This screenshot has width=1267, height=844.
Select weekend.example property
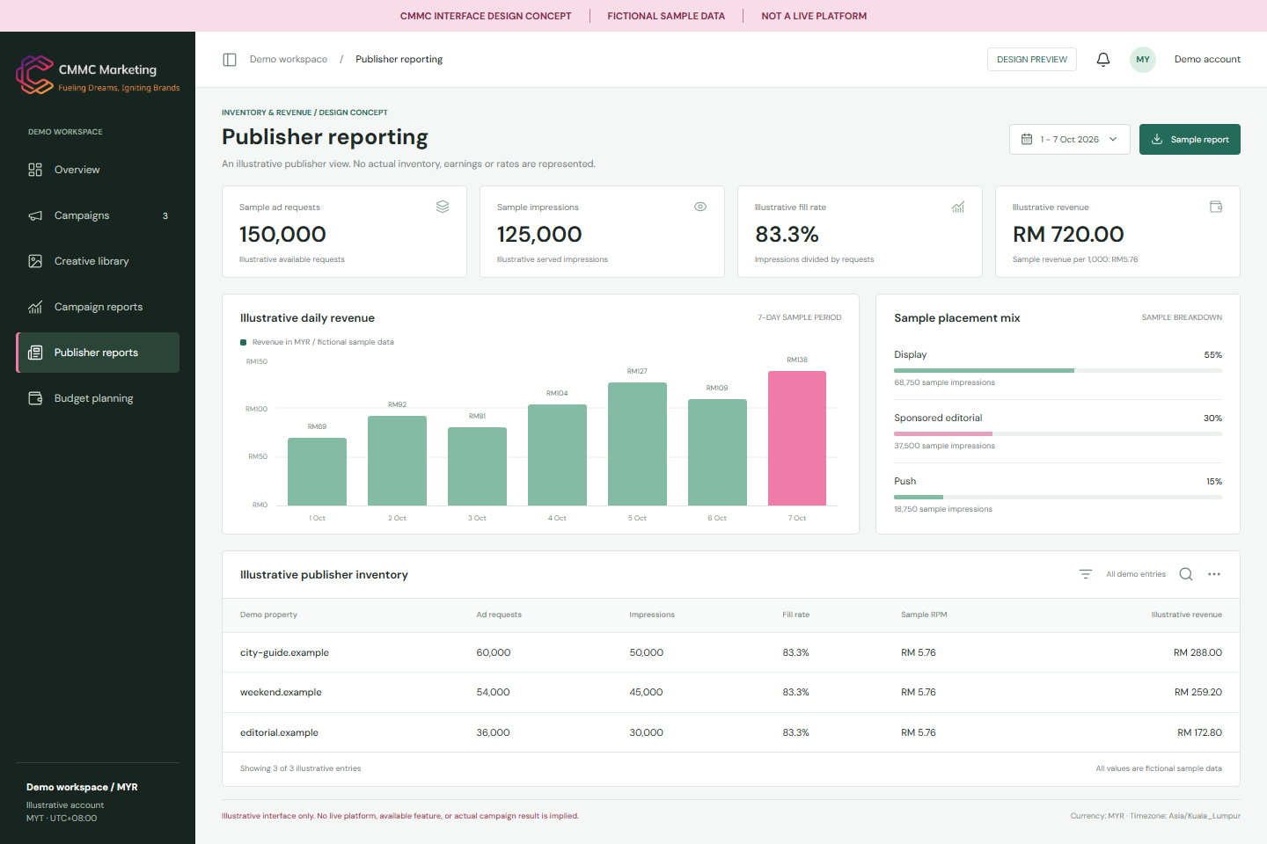tap(281, 693)
